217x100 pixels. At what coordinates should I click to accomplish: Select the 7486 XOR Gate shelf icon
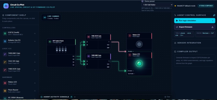click(x=5, y=70)
